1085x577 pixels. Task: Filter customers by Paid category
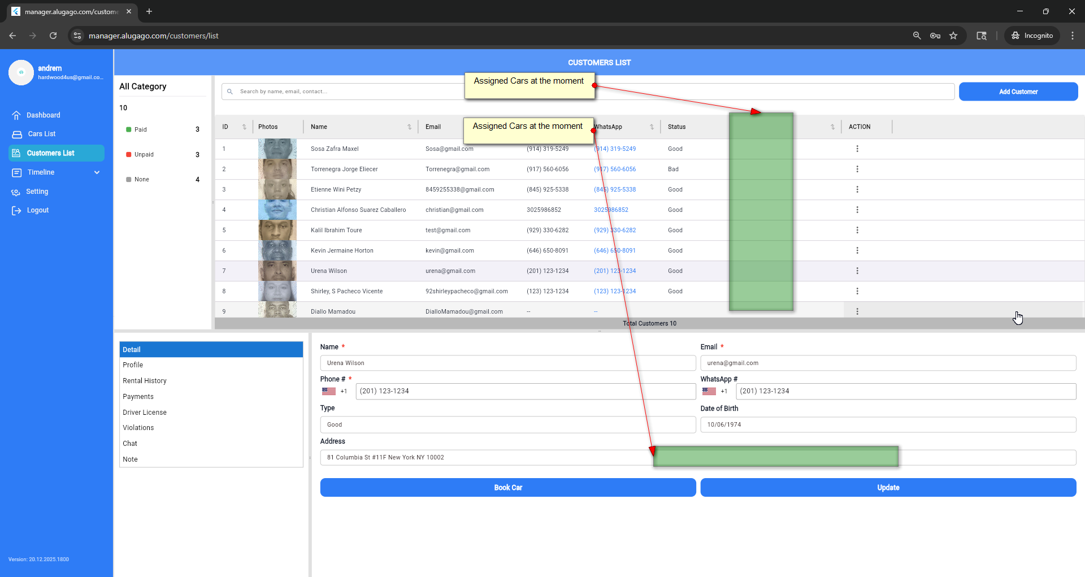[140, 130]
